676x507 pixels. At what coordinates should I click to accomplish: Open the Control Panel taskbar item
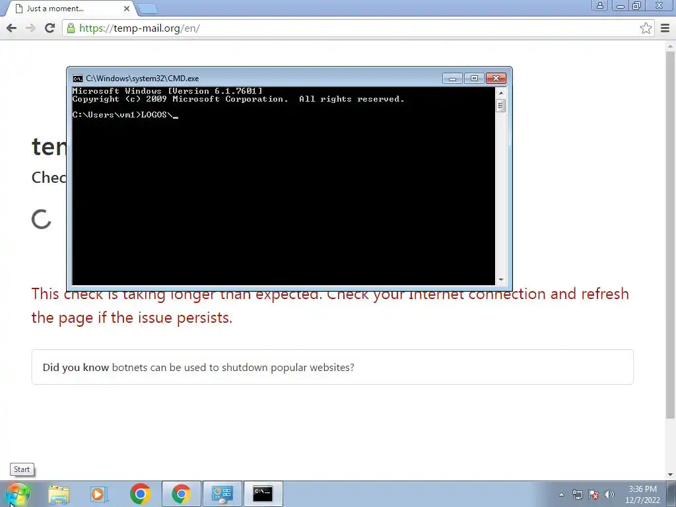(x=222, y=494)
